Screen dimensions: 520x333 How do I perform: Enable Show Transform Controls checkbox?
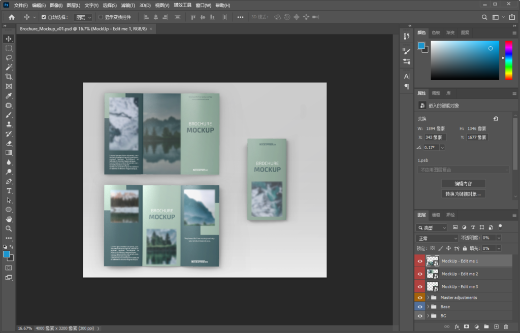[x=101, y=17]
